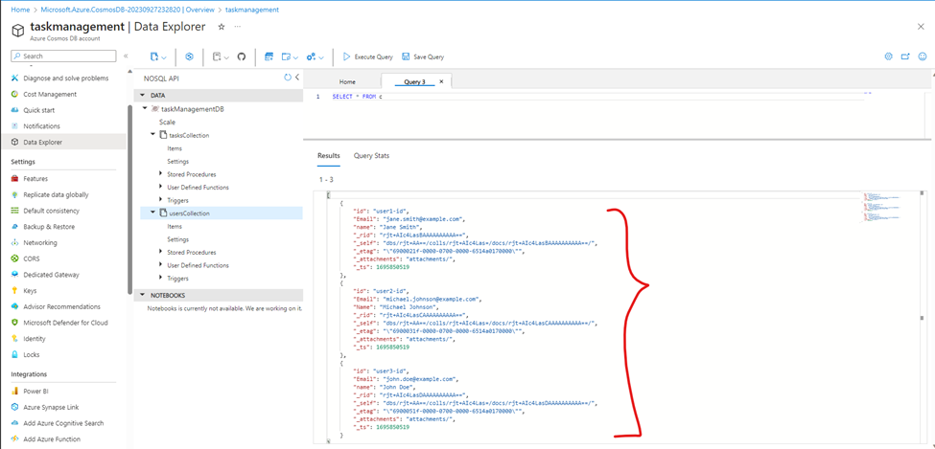
Task: Click the Keys key icon
Action: click(x=15, y=291)
